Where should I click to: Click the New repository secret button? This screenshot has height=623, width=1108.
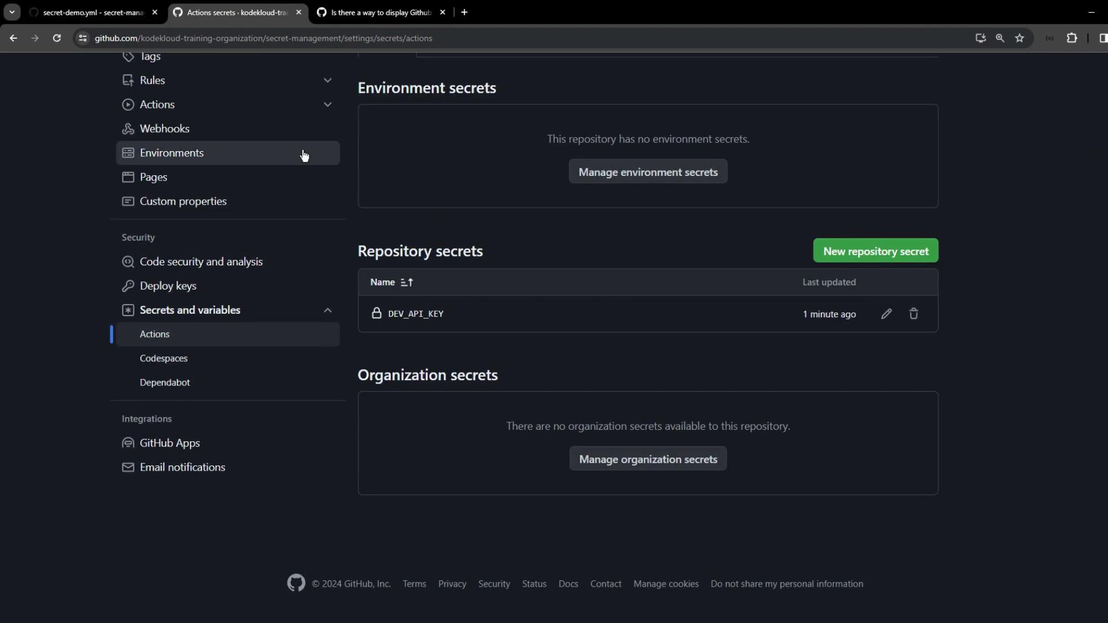[x=875, y=251]
